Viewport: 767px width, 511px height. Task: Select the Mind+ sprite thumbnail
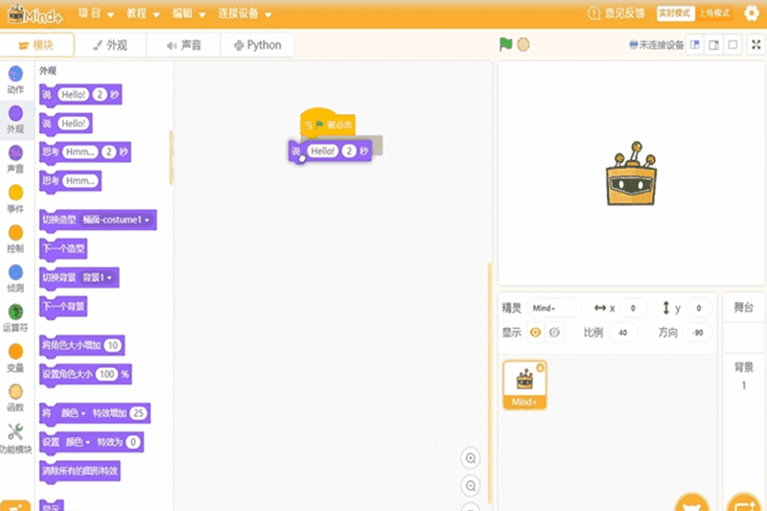coord(524,384)
